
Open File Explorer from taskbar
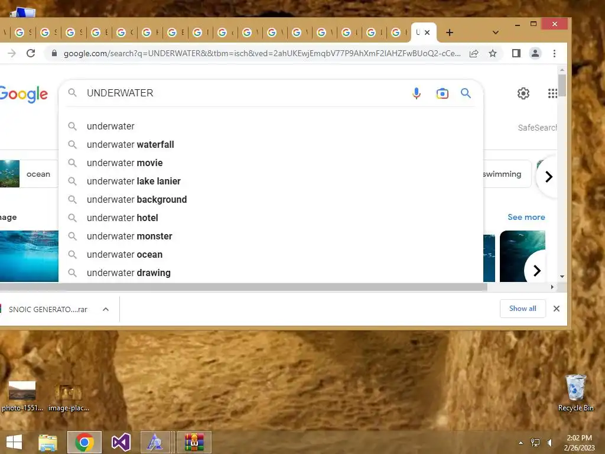coord(48,442)
